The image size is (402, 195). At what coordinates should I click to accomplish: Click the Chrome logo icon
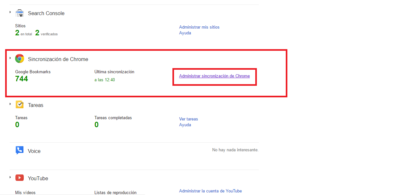tap(20, 58)
